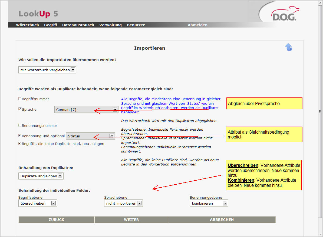Toggle the Benennung und optional checkbox
The width and height of the screenshot is (323, 237).
coord(20,136)
